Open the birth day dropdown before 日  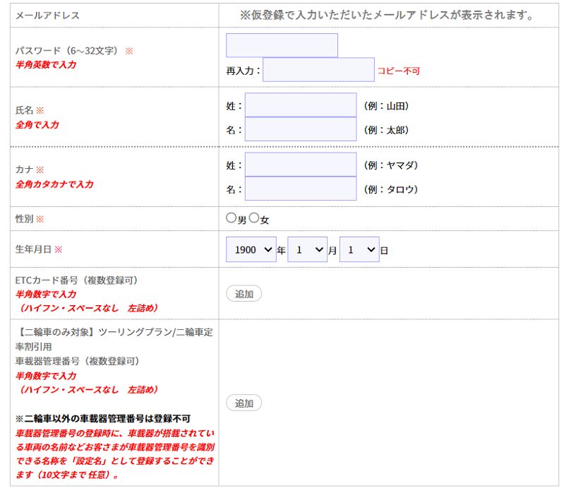tap(359, 249)
